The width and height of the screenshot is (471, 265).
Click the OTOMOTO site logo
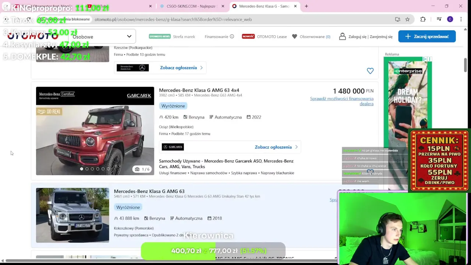tap(33, 36)
